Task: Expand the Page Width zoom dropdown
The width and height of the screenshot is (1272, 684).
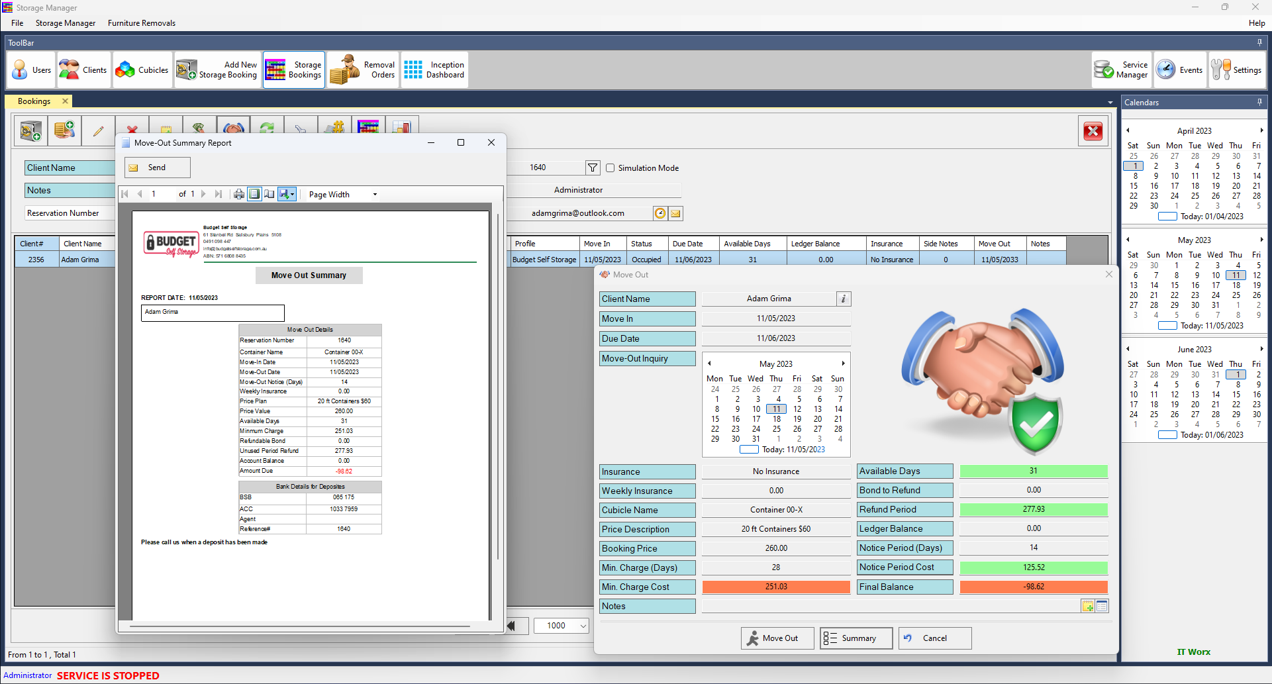Action: point(375,195)
